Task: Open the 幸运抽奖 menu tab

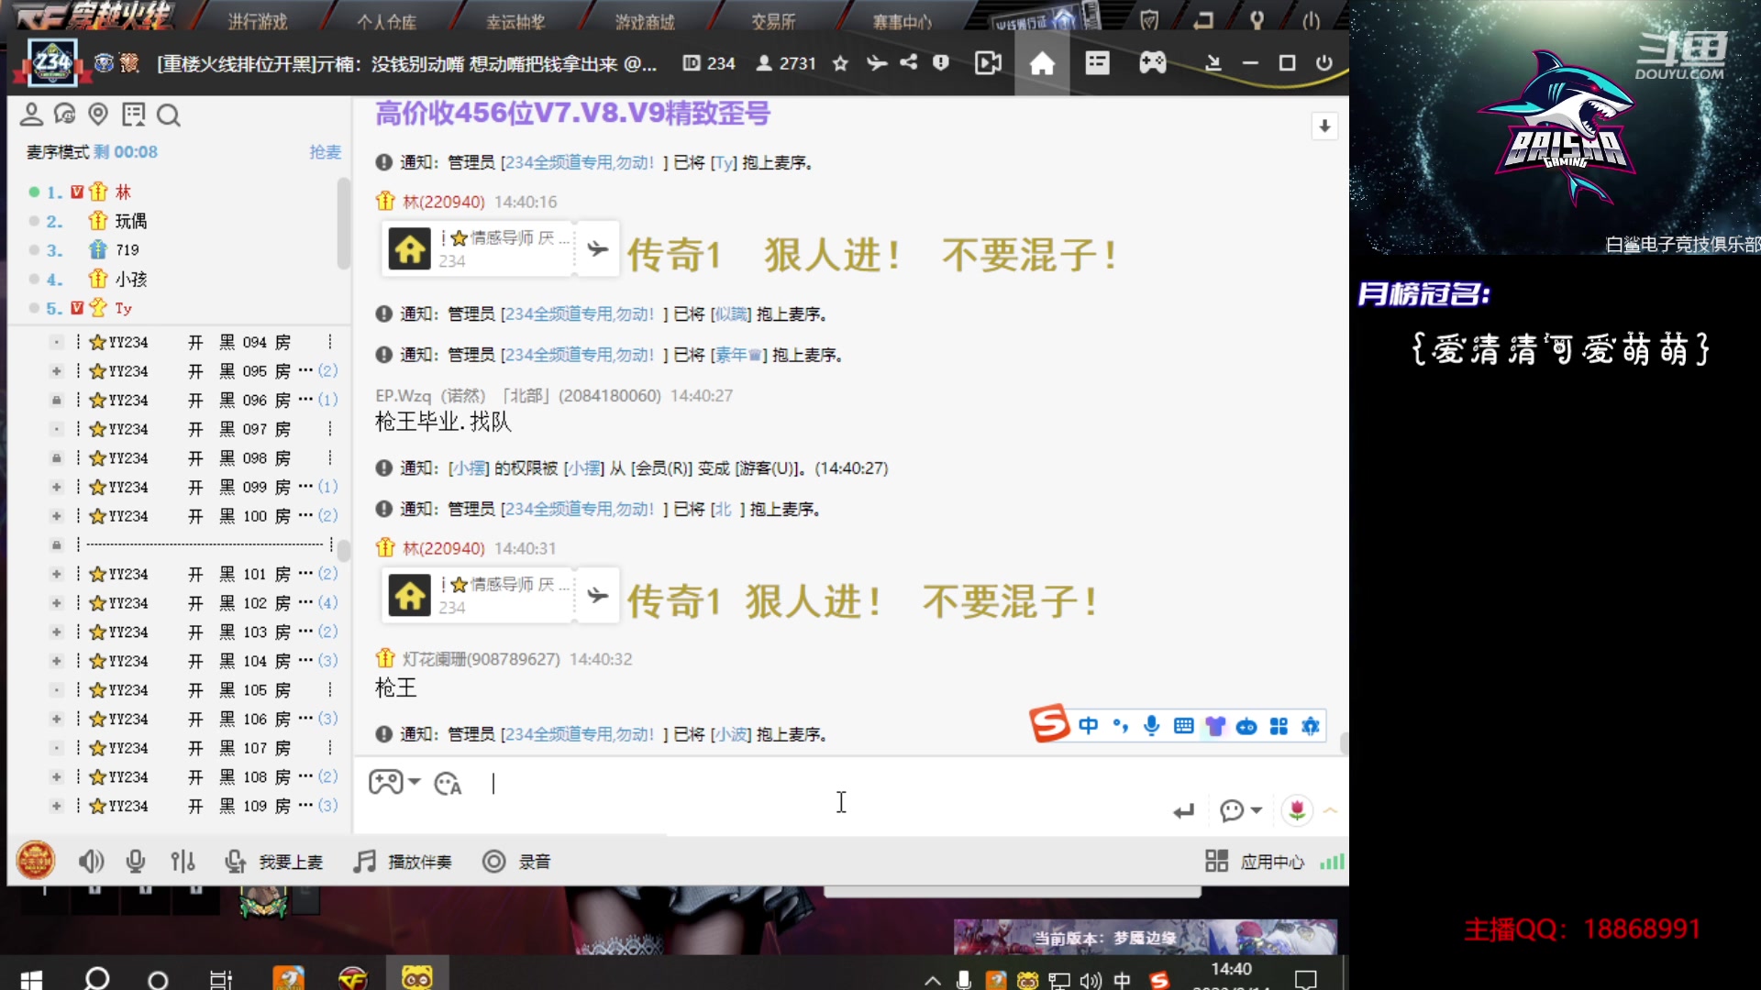Action: pos(515,21)
